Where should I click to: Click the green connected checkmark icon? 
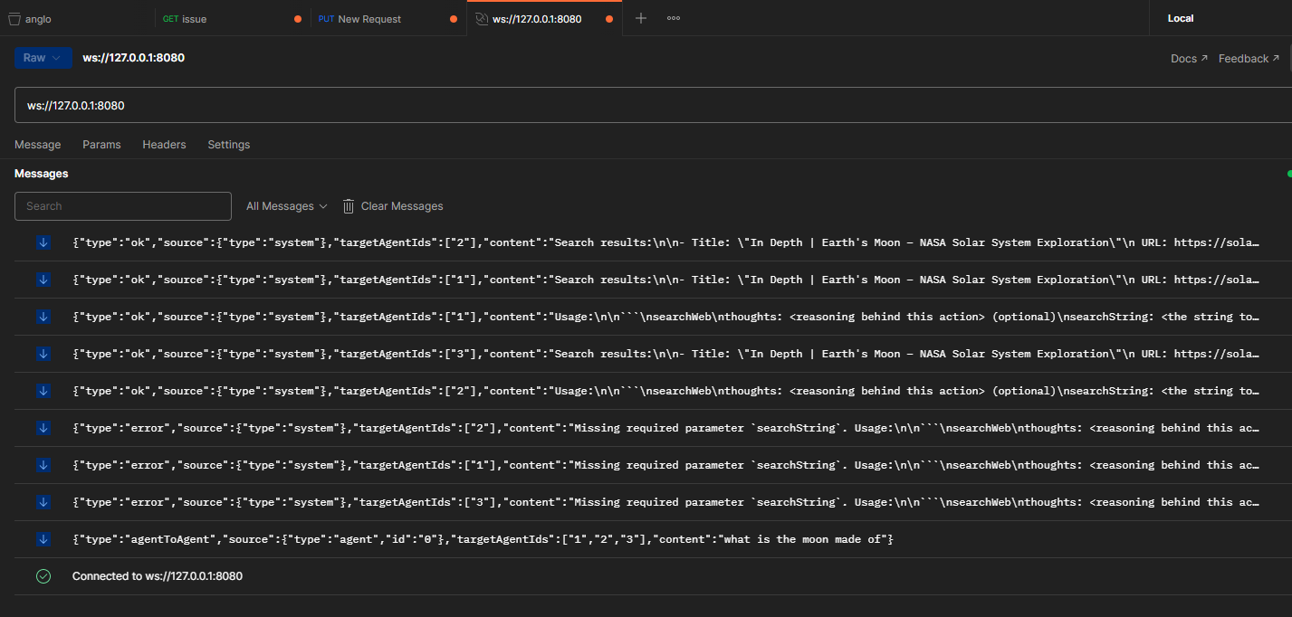pos(43,576)
